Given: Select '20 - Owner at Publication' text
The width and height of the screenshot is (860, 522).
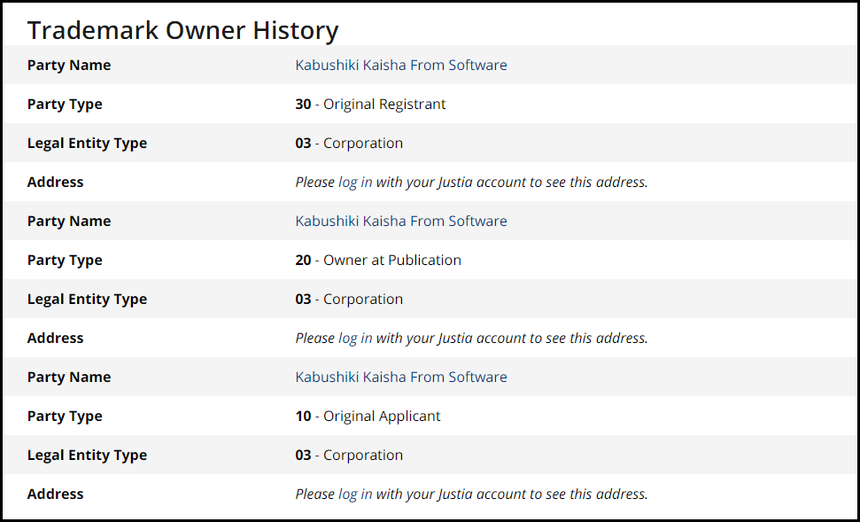Looking at the screenshot, I should (x=378, y=260).
